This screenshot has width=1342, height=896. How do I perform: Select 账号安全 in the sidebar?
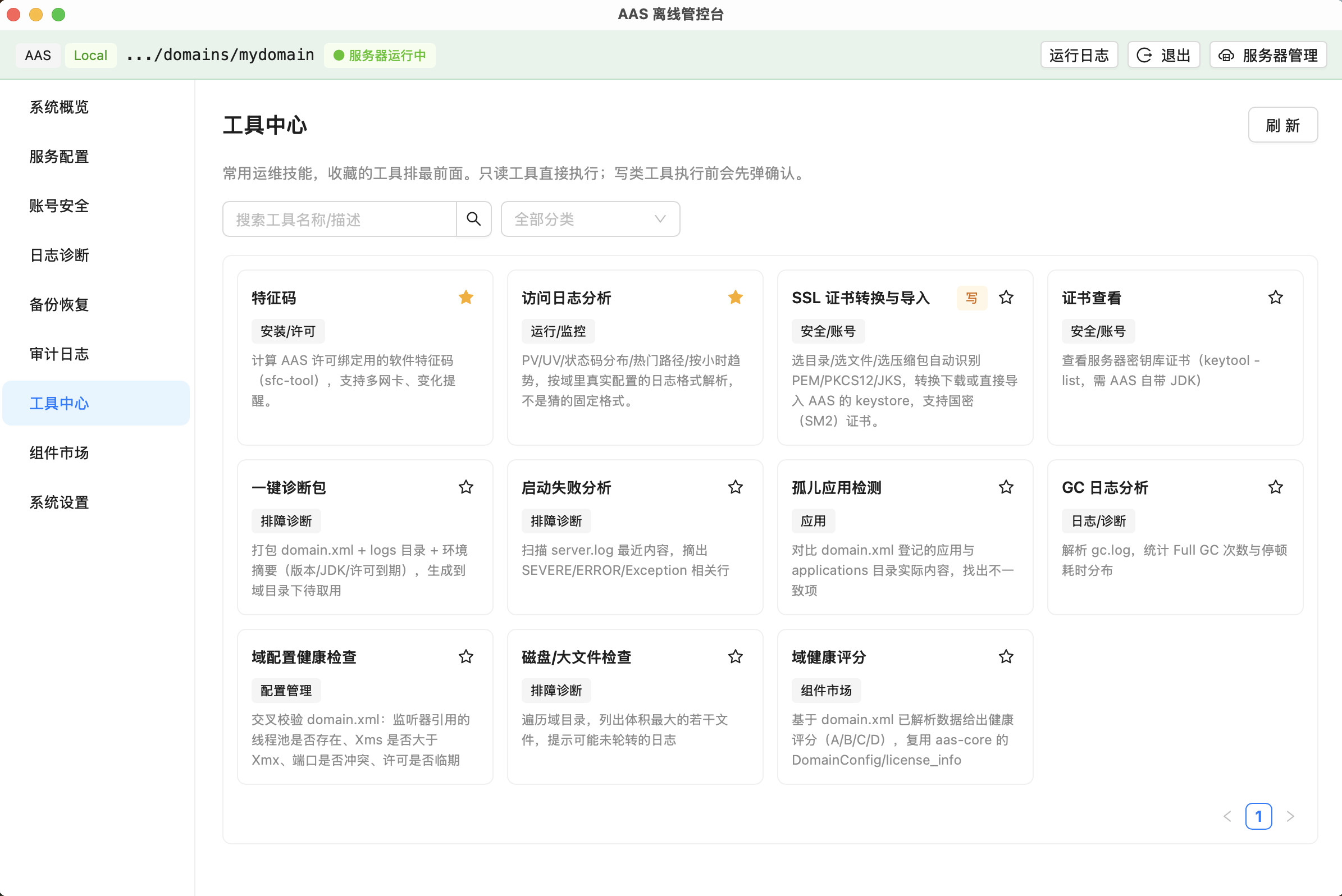click(96, 206)
